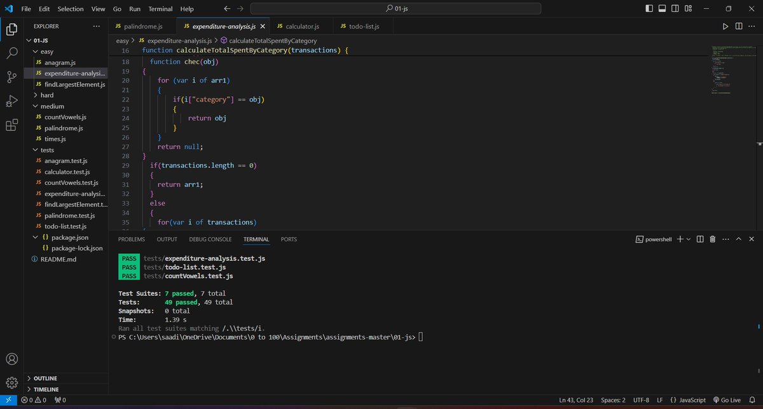763x409 pixels.
Task: Expand the TIMELINE section
Action: [x=67, y=389]
